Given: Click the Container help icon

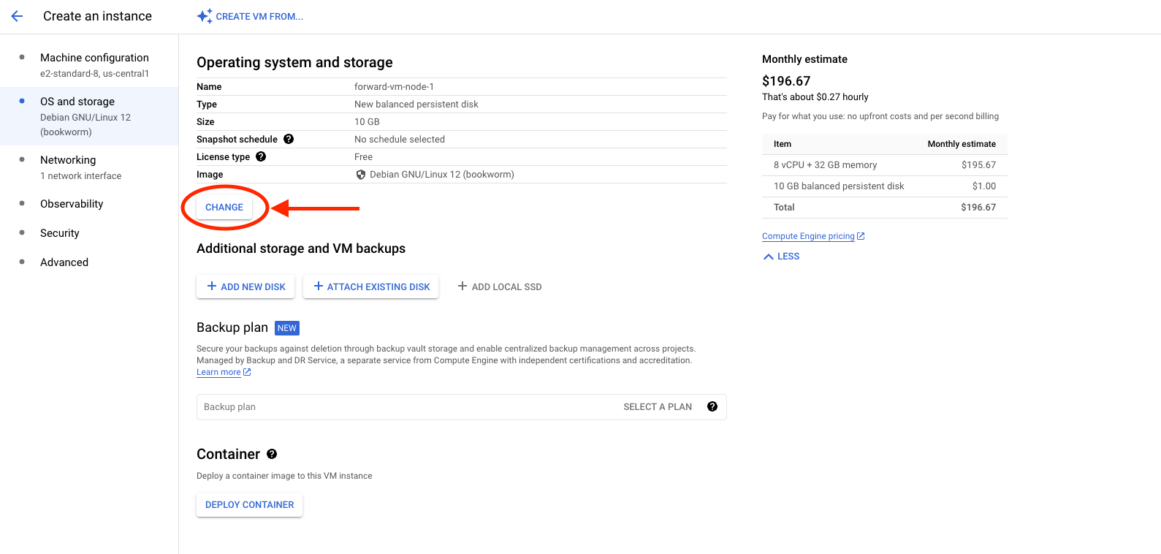Looking at the screenshot, I should point(272,454).
